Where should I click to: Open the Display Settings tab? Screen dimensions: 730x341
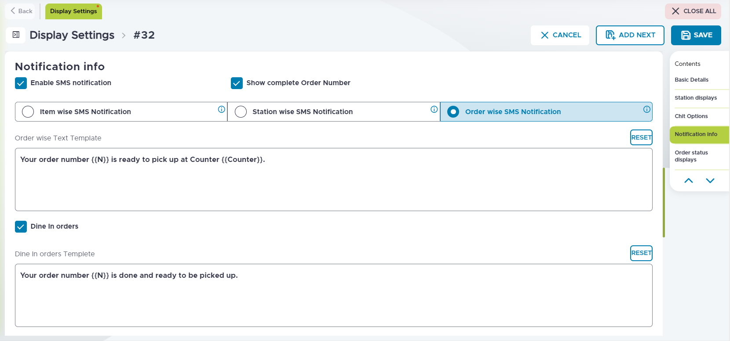[x=73, y=11]
